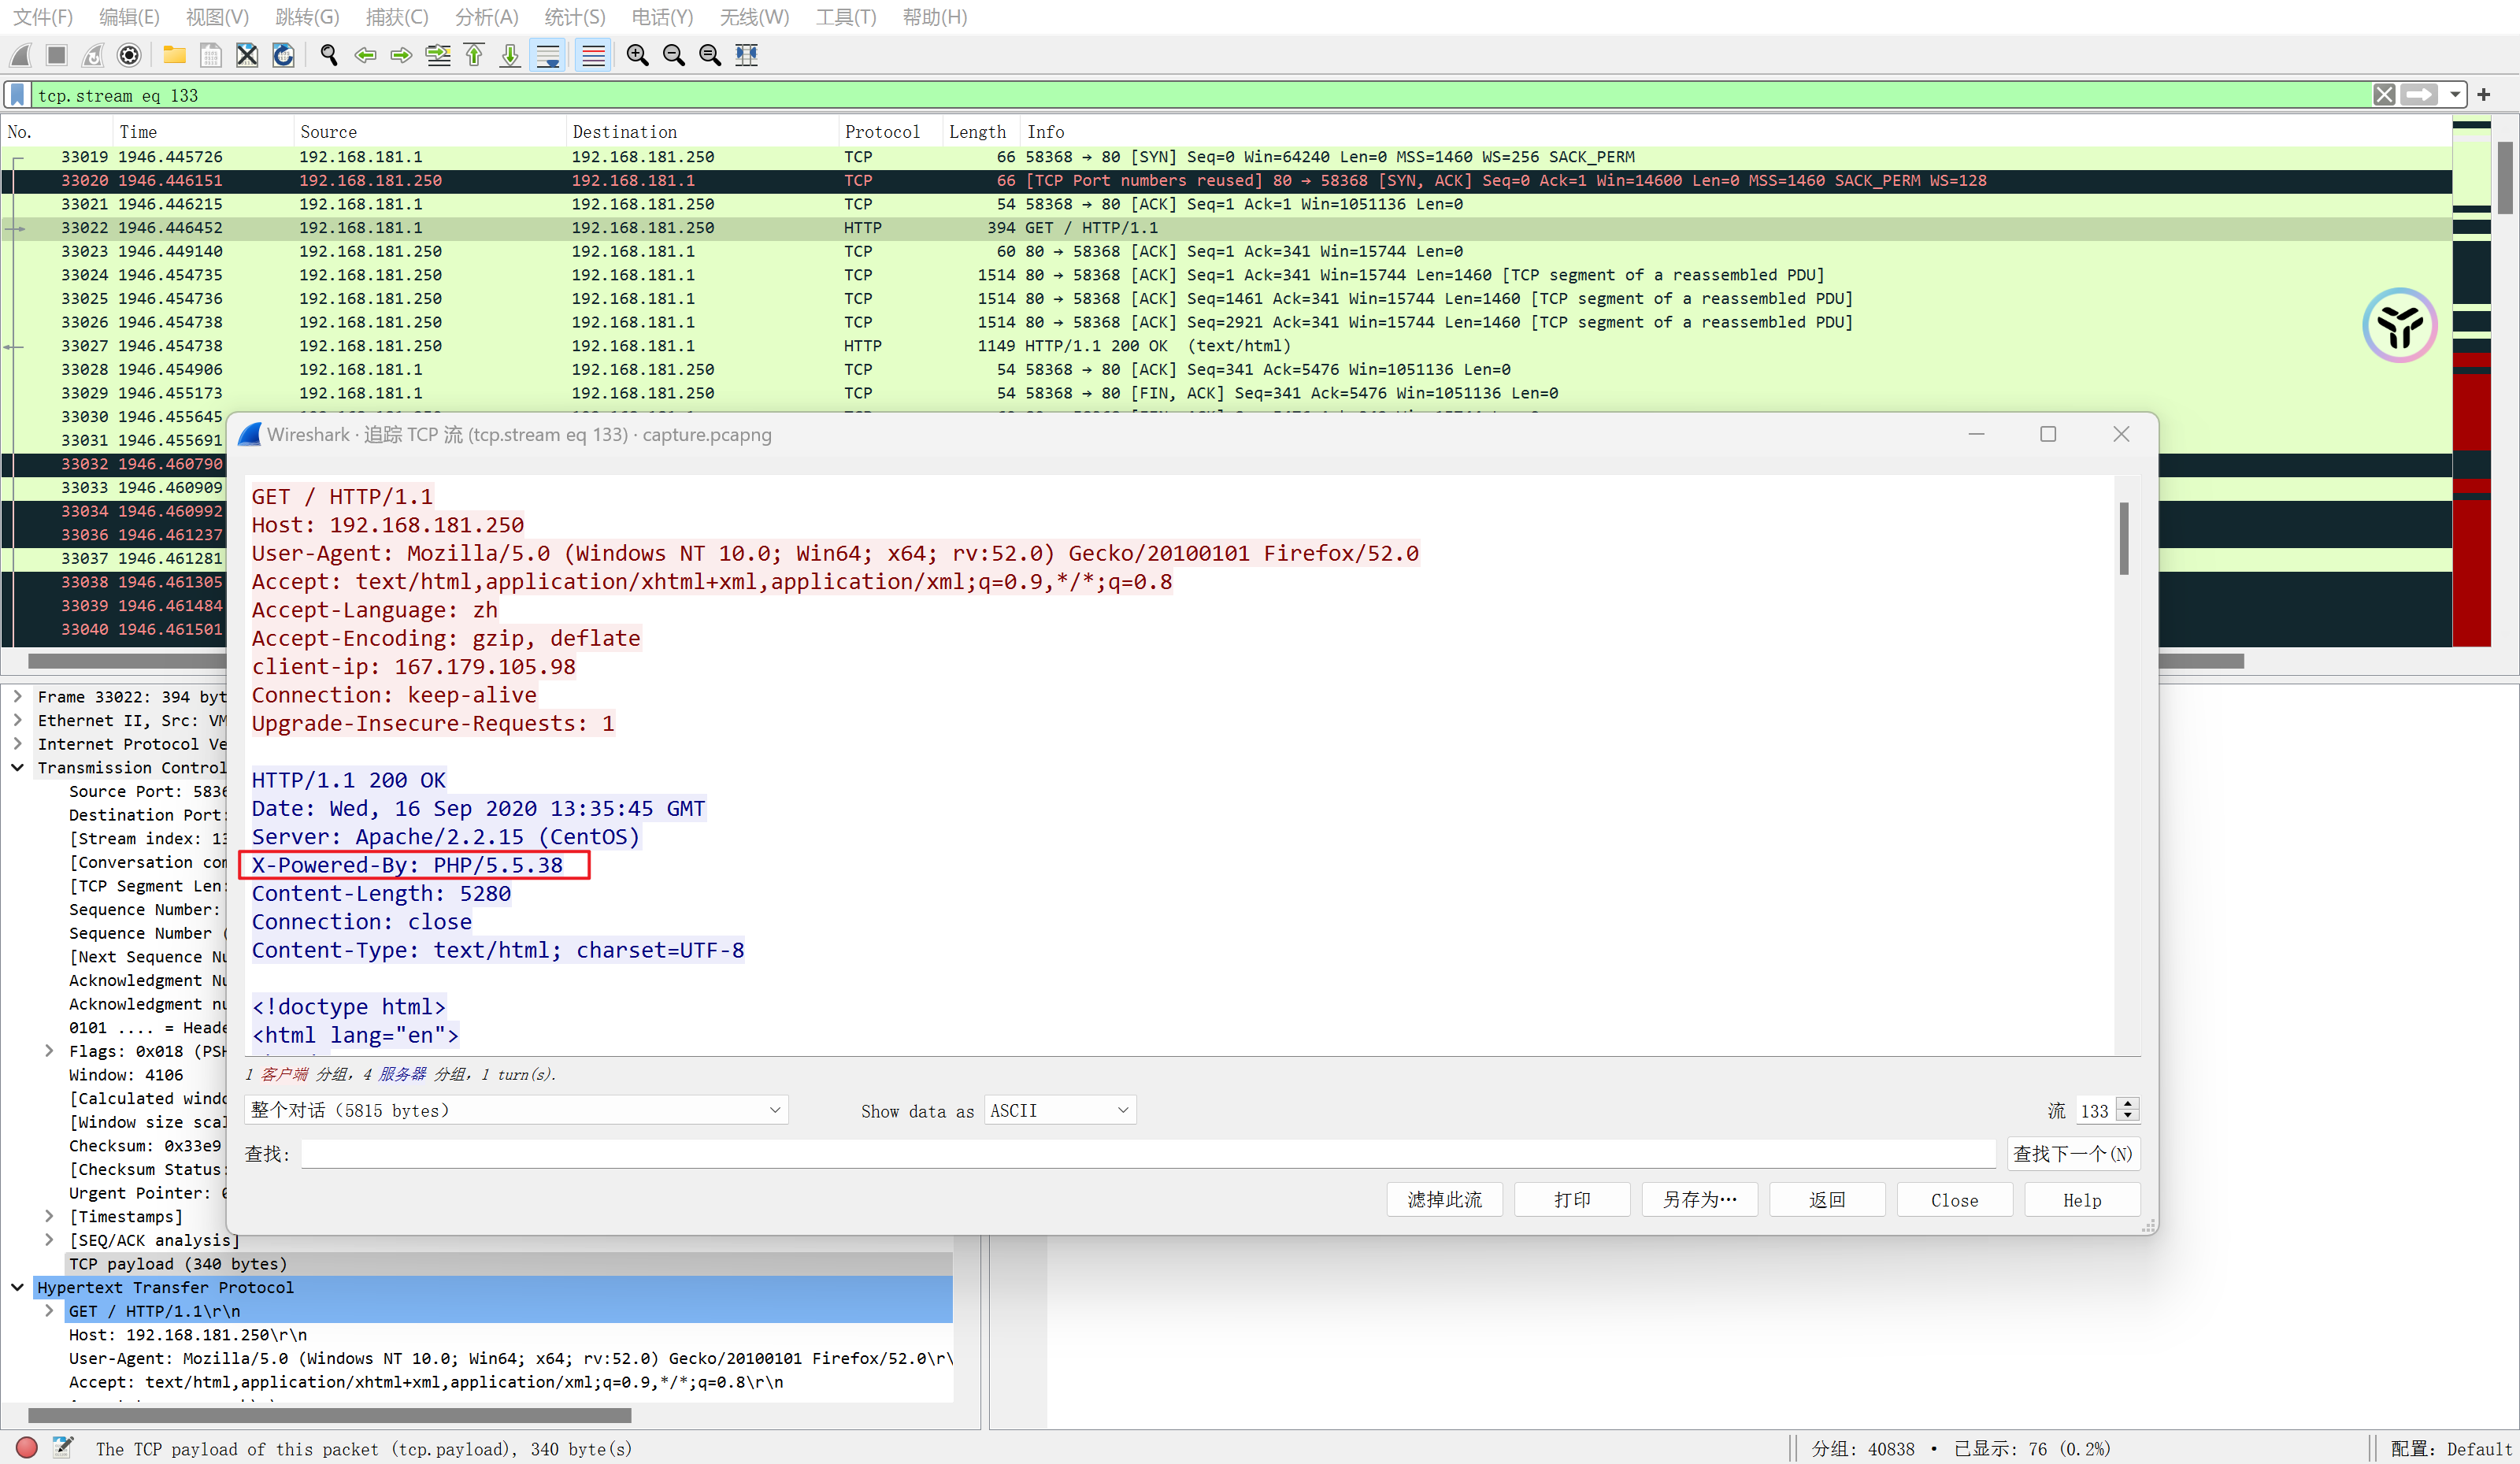The width and height of the screenshot is (2520, 1464).
Task: Click the find packet magnifier icon
Action: click(328, 55)
